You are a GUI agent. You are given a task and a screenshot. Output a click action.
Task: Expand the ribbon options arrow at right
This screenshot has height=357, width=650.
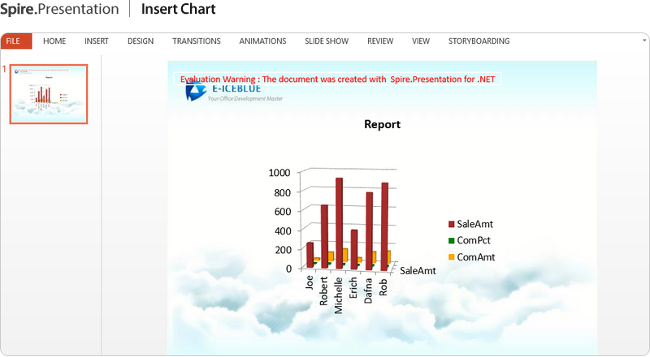pos(644,39)
